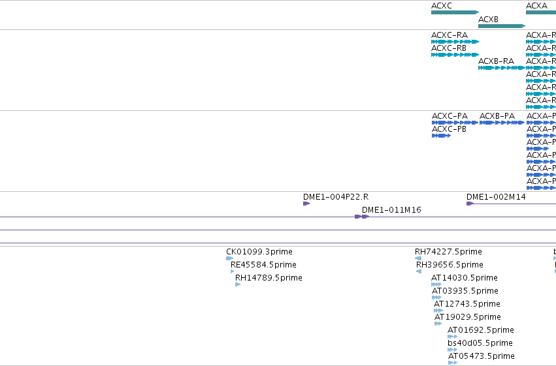
Task: Click the ACXB-PA protein label
Action: click(x=497, y=116)
